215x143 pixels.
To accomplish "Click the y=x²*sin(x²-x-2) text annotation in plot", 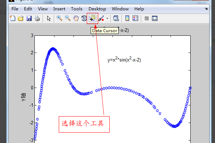I will pos(124,60).
